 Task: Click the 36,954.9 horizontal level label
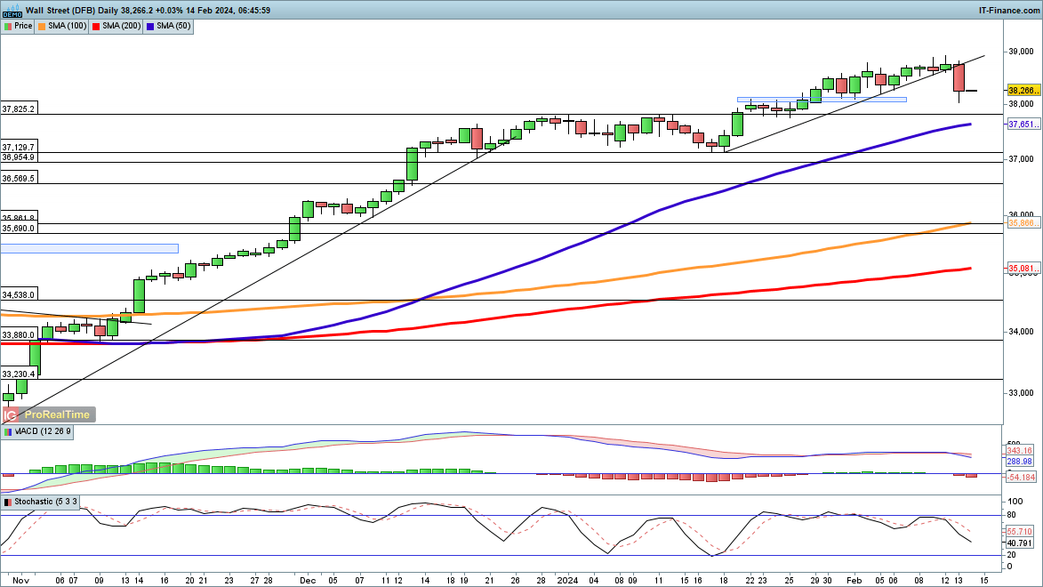point(19,157)
